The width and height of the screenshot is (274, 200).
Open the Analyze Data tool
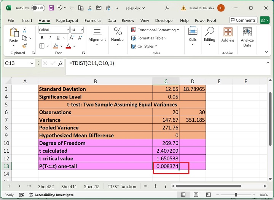pyautogui.click(x=247, y=37)
